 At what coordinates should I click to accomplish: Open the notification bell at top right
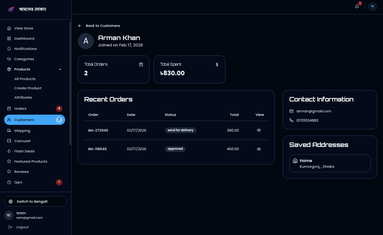(357, 6)
